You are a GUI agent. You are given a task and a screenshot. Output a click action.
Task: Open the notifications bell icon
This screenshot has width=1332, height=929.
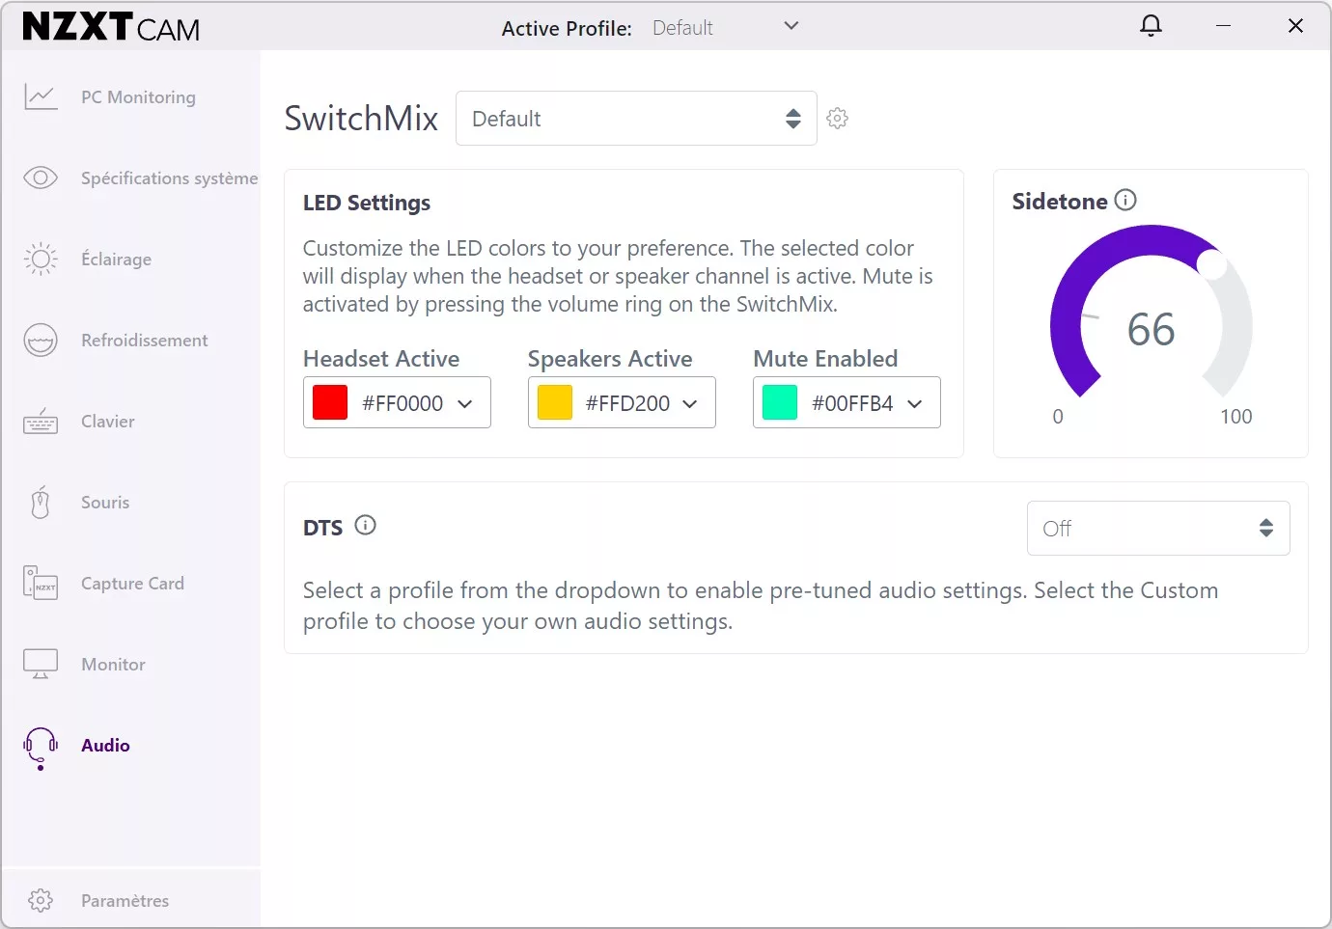click(1151, 26)
